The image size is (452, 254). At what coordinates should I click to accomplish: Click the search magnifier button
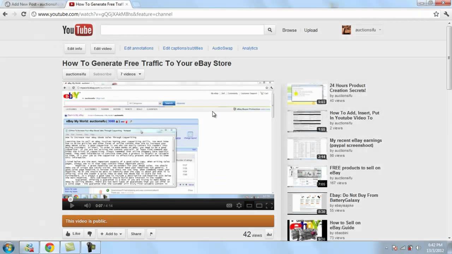coord(270,30)
